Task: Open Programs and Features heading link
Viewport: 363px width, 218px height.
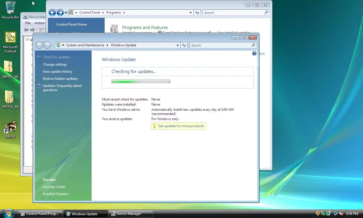Action: coord(145,28)
